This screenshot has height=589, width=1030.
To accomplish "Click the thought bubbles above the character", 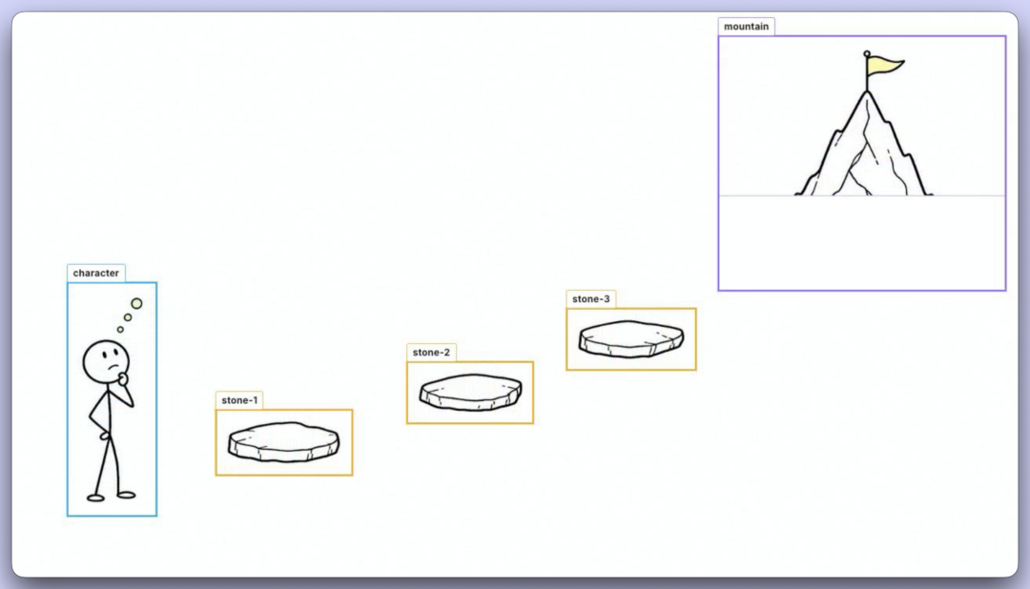I will [130, 315].
